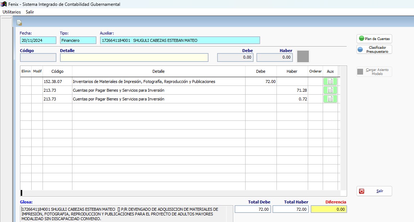The image size is (414, 222).
Task: Open the Plan de Cuentas button
Action: 374,39
